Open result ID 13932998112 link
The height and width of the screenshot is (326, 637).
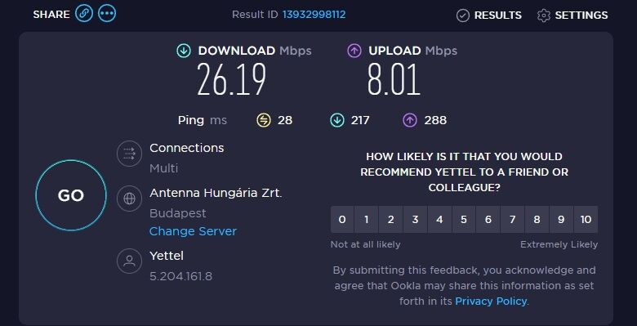(314, 15)
